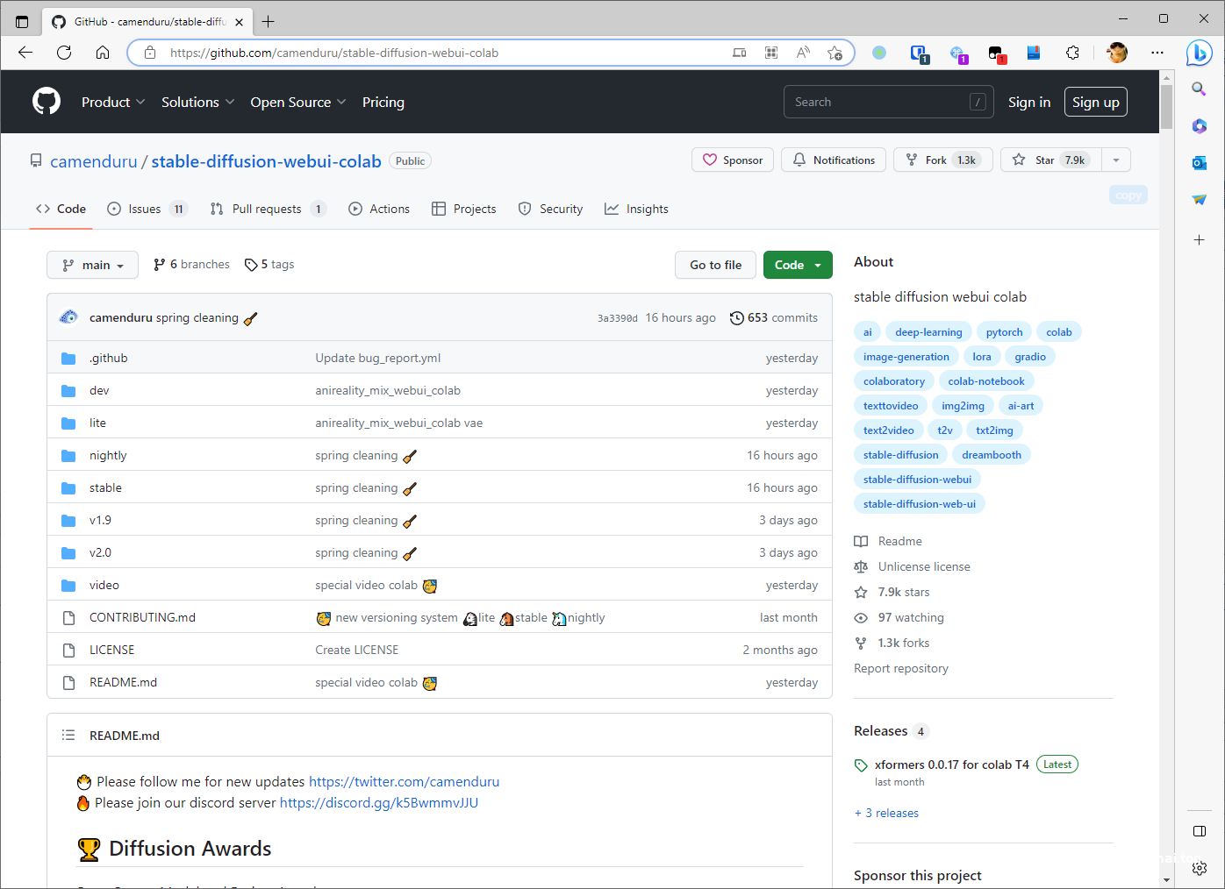This screenshot has height=889, width=1225.
Task: Open the tab actions menu icon
Action: point(22,21)
